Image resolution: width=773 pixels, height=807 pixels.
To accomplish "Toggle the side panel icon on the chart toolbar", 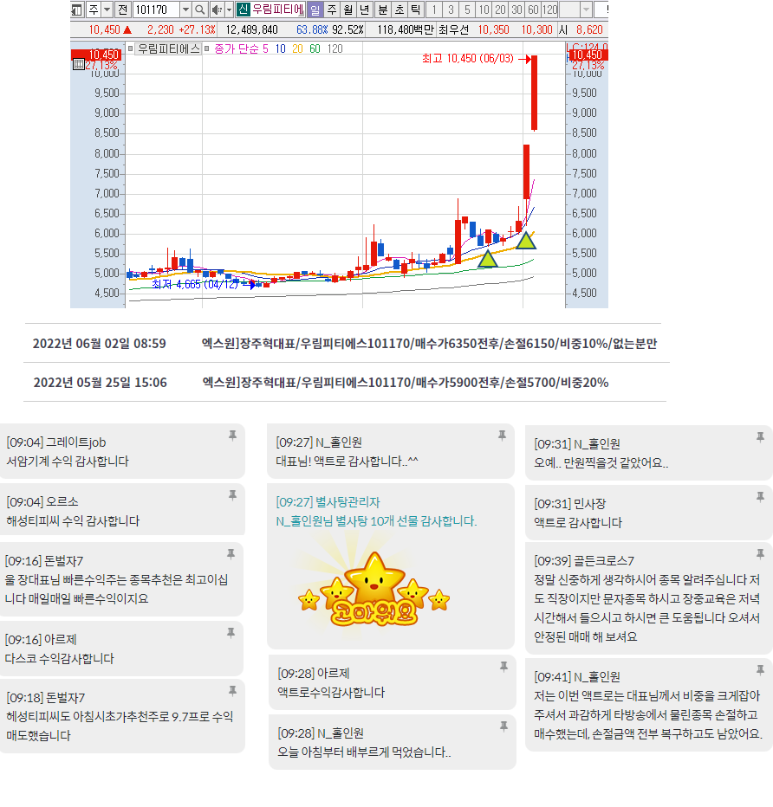I will pyautogui.click(x=77, y=10).
